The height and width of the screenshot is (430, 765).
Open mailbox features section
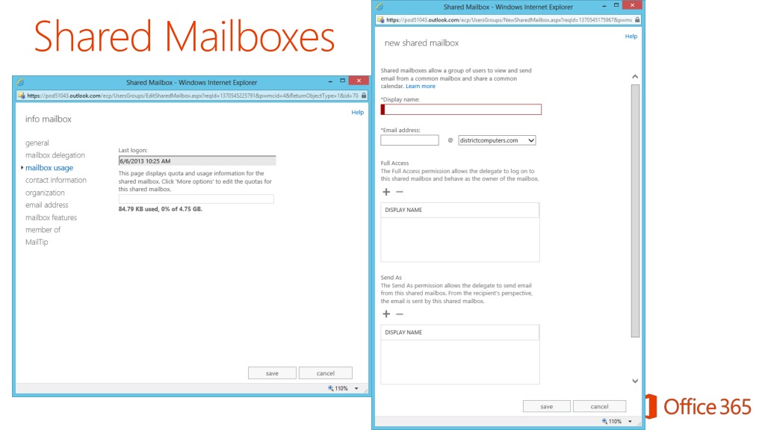(52, 217)
